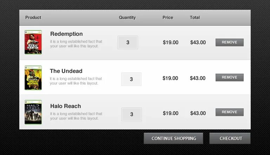Click the Redemption $43.00 total amount
270x155 pixels.
point(198,42)
